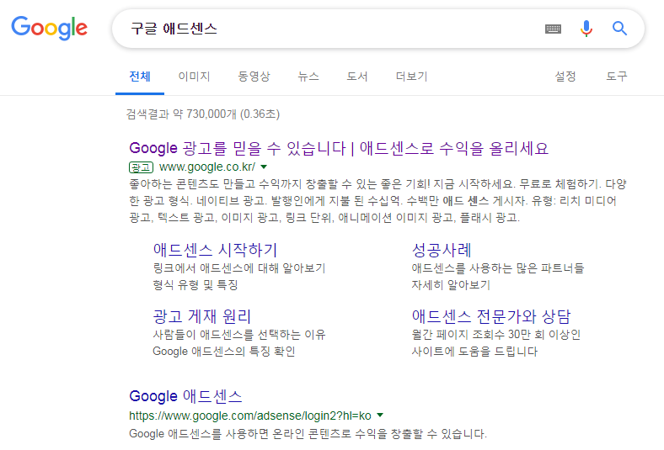The width and height of the screenshot is (664, 450).
Task: Open the 도구 search tools
Action: click(x=617, y=77)
